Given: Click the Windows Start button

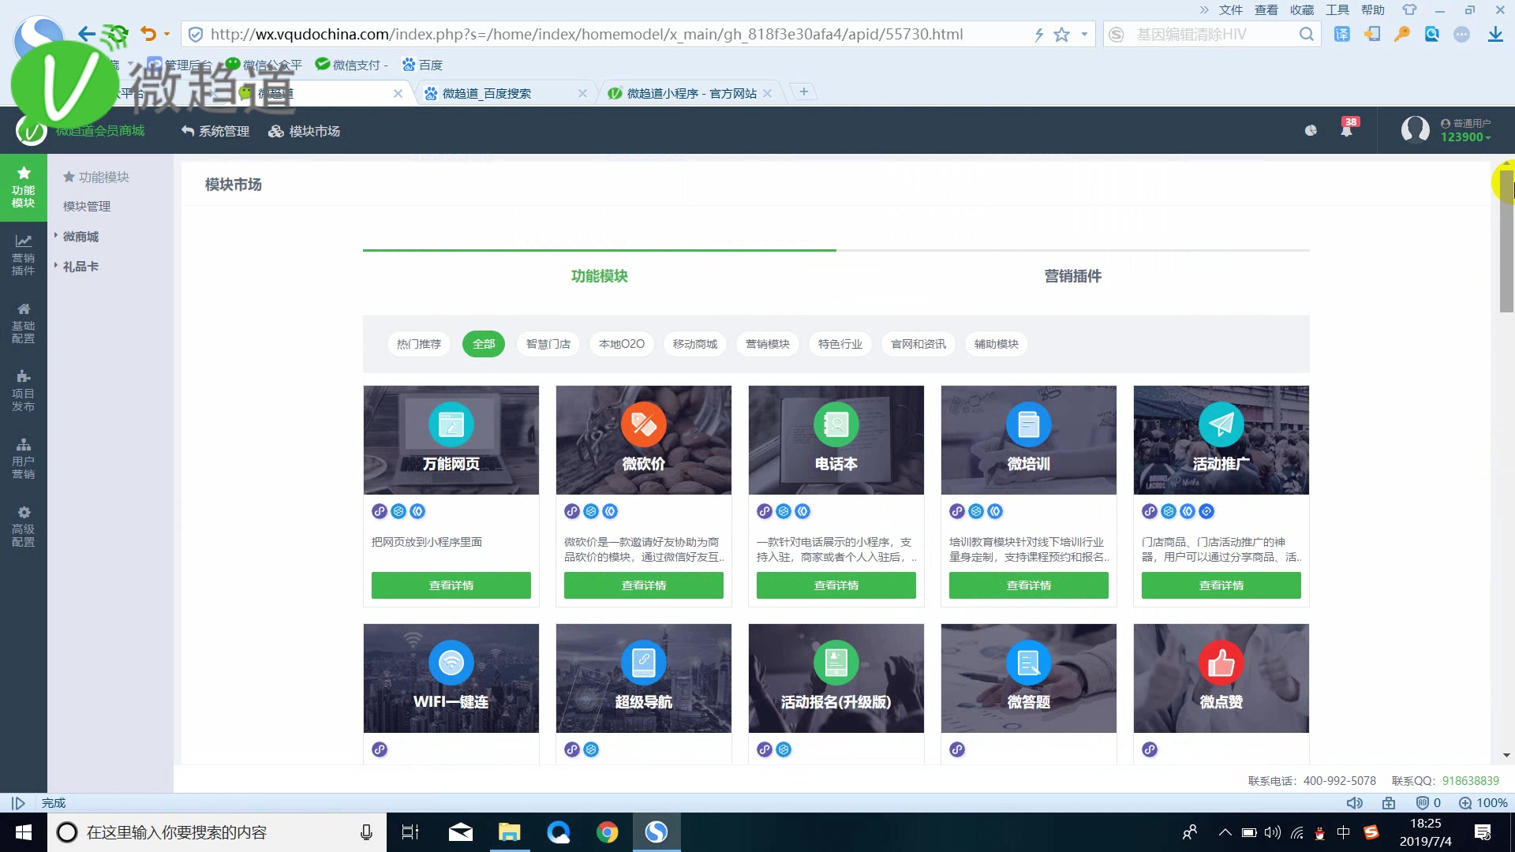Looking at the screenshot, I should (x=24, y=832).
